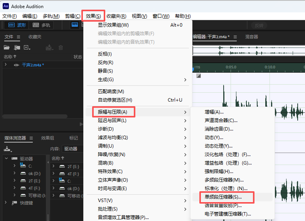The width and height of the screenshot is (305, 221).
Task: Collapse the 驱动器 tree node
Action: pos(7,158)
